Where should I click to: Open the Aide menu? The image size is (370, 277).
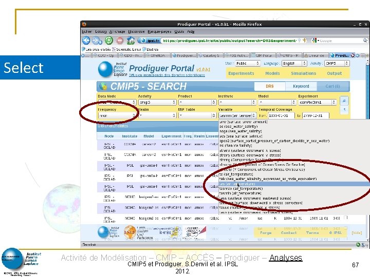[x=191, y=32]
